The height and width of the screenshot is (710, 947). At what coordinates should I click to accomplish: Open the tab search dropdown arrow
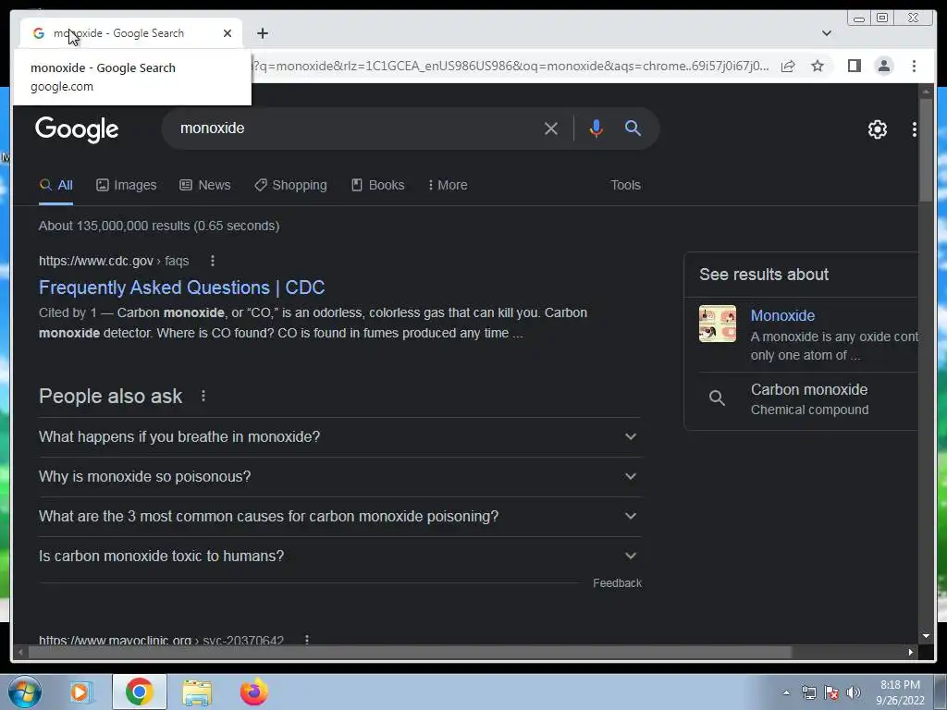coord(826,33)
